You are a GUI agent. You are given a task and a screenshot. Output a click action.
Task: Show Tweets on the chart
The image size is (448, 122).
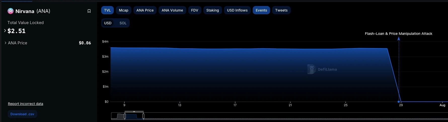(x=281, y=10)
